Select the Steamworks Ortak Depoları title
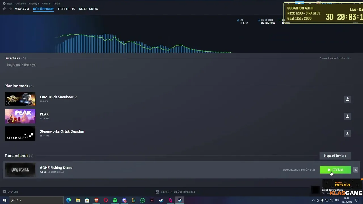The width and height of the screenshot is (363, 204). click(62, 131)
